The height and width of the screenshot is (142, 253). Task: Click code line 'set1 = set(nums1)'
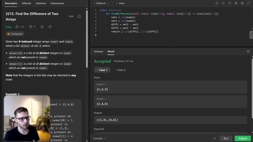(x=123, y=17)
